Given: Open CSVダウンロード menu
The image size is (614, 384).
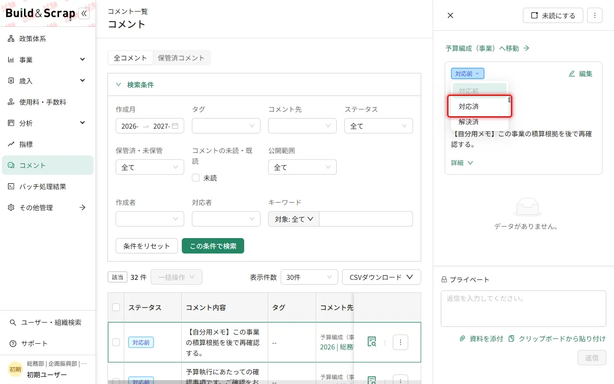Looking at the screenshot, I should click(381, 277).
